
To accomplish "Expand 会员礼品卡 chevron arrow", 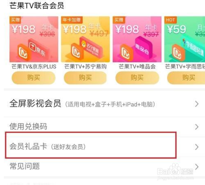I will click(197, 147).
